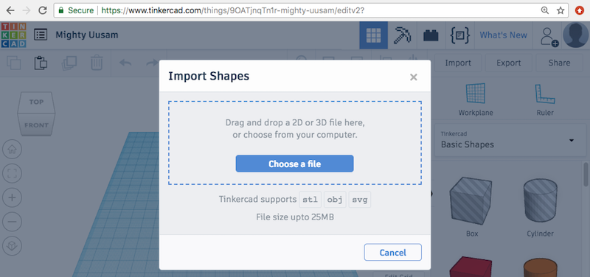590x277 pixels.
Task: Zoom in with the plus icon
Action: coord(12,197)
